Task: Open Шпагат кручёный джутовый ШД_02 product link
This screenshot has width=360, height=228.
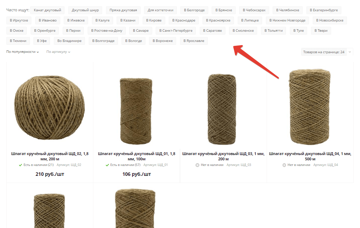Action: (x=50, y=156)
